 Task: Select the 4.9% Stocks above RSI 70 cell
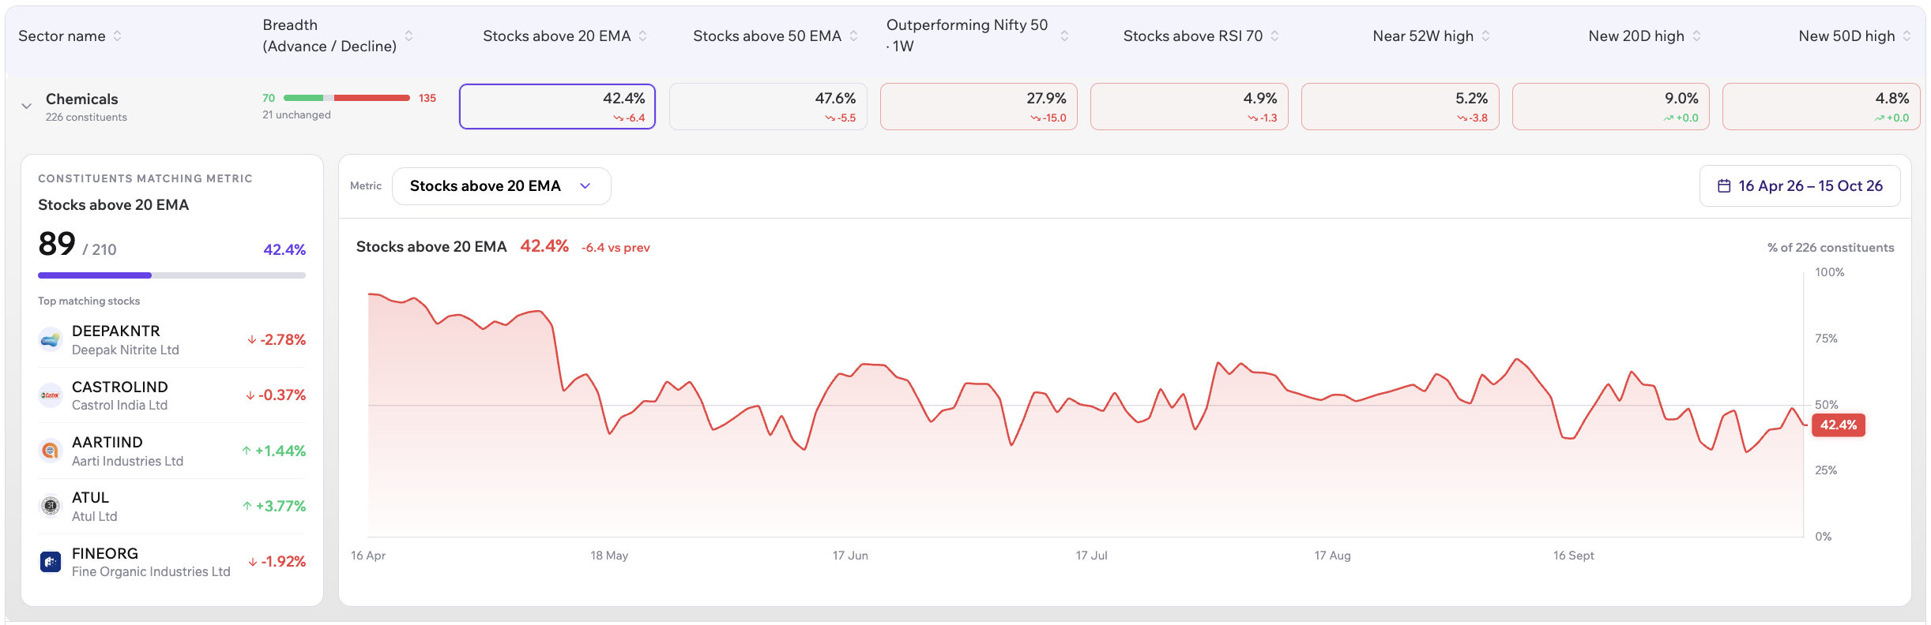[1189, 107]
